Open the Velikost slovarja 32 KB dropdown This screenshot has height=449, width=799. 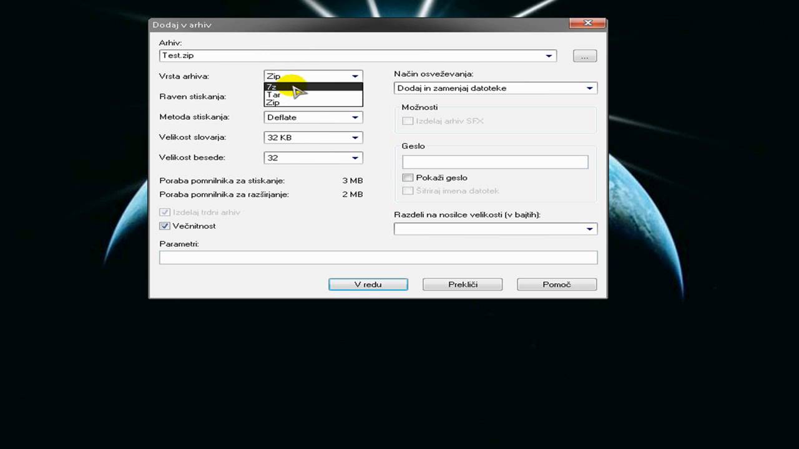(x=313, y=137)
